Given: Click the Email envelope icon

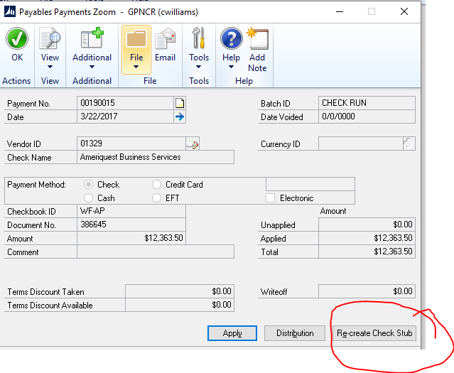Looking at the screenshot, I should 166,40.
